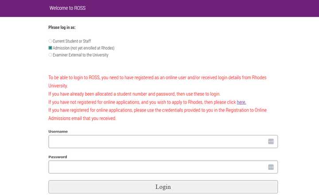Click the 'To be able to login to ROSS' notice
The width and height of the screenshot is (319, 196).
[157, 82]
